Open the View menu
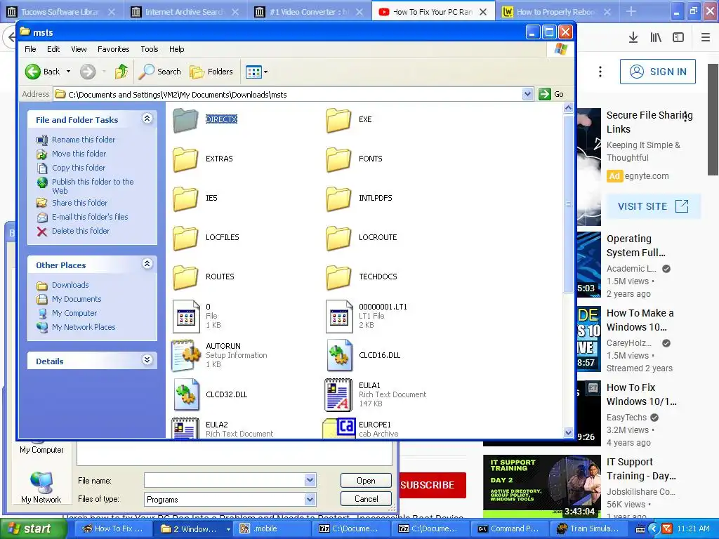The width and height of the screenshot is (719, 539). pos(79,49)
